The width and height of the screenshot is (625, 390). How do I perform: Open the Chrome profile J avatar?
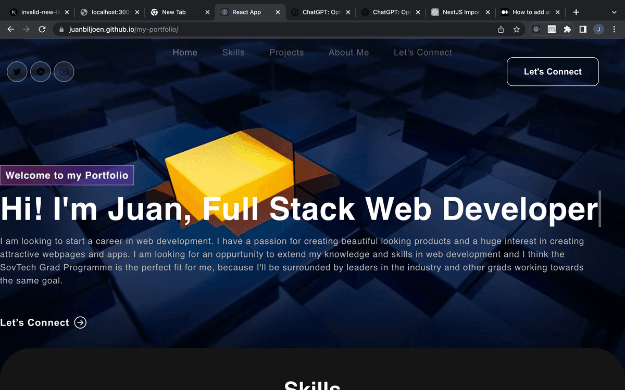click(598, 30)
